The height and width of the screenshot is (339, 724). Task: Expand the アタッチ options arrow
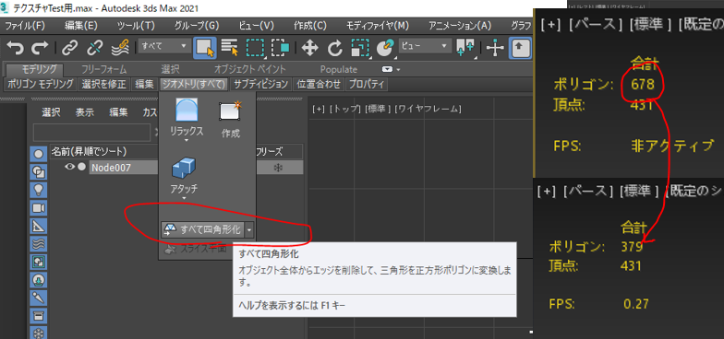pyautogui.click(x=184, y=199)
